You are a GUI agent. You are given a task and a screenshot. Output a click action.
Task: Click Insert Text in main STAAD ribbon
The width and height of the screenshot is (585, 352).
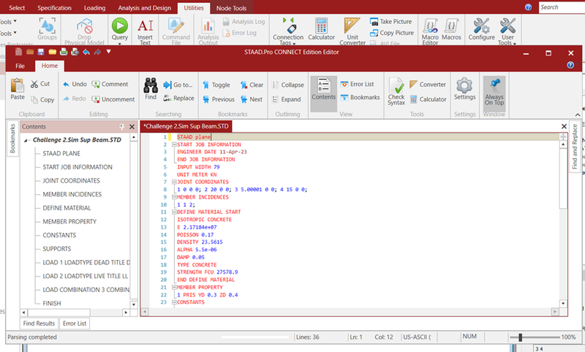(x=145, y=31)
